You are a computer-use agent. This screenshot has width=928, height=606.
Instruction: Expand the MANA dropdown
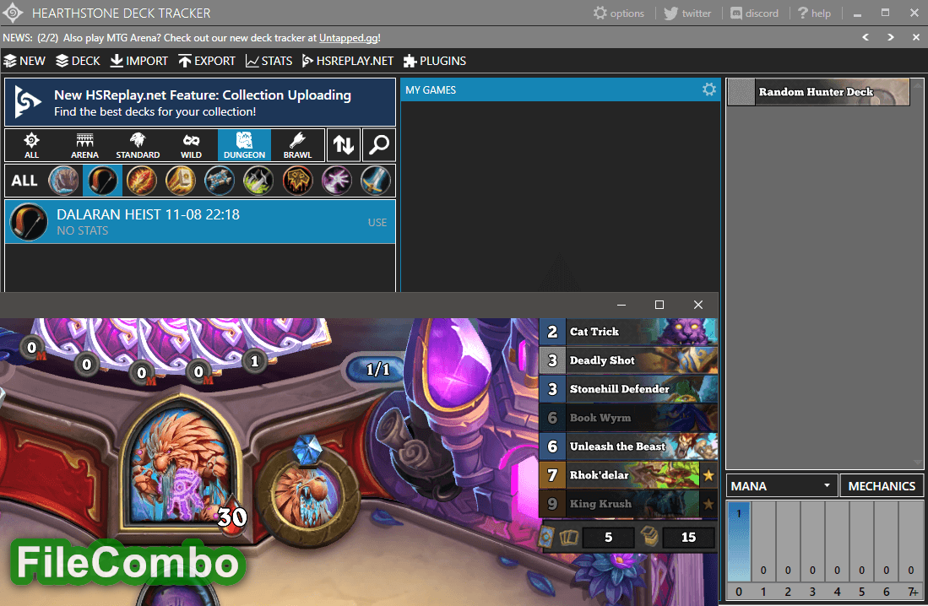point(782,486)
